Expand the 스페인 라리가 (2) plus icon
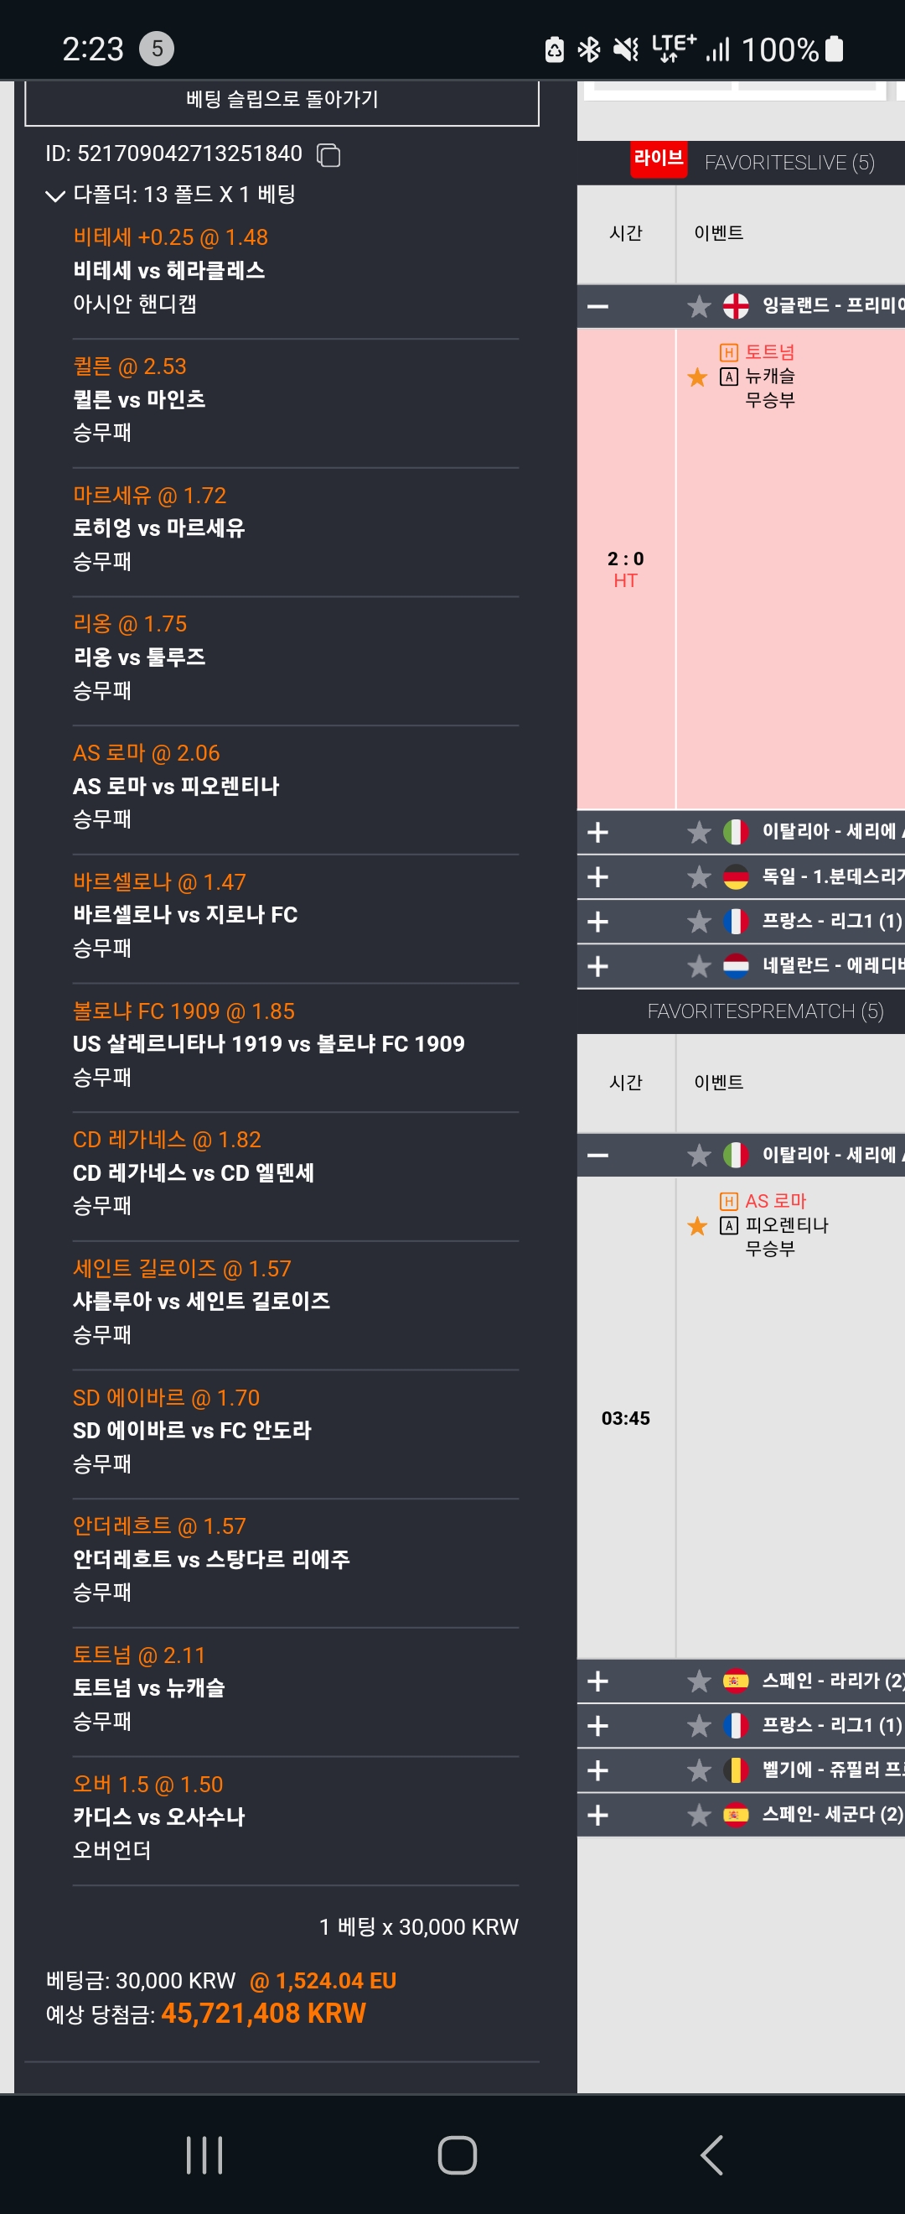 [x=597, y=1681]
